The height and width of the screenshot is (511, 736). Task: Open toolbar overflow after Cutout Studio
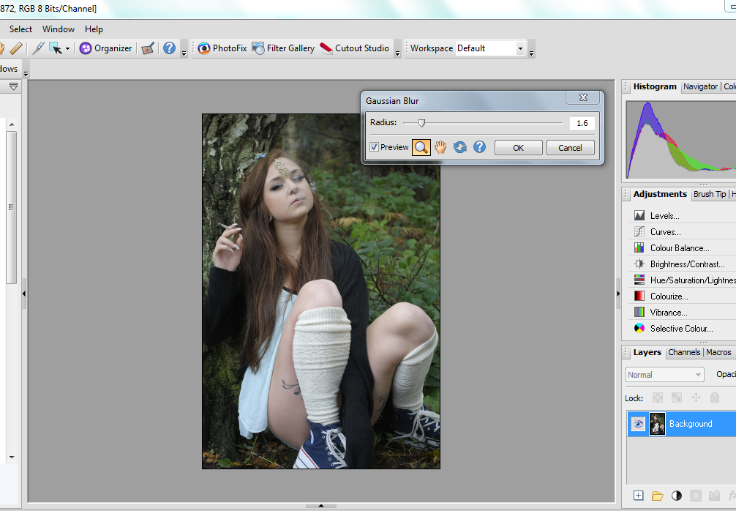(x=397, y=49)
